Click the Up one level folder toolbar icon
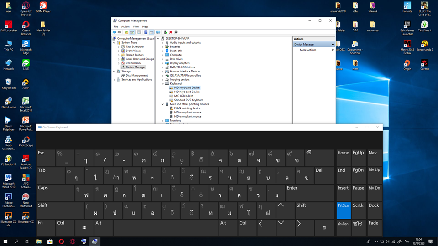The height and width of the screenshot is (246, 438). (126, 32)
